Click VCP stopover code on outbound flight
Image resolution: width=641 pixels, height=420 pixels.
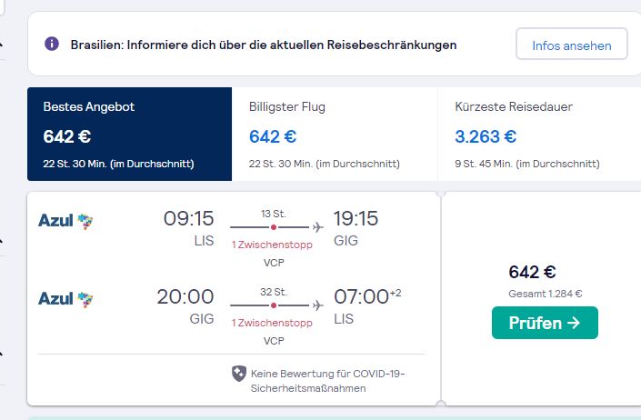pyautogui.click(x=274, y=263)
